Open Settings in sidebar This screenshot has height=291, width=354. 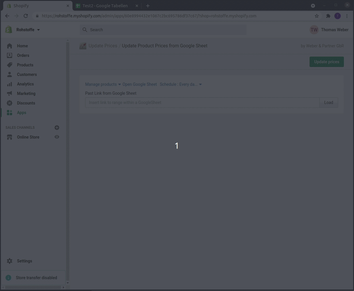pyautogui.click(x=25, y=261)
